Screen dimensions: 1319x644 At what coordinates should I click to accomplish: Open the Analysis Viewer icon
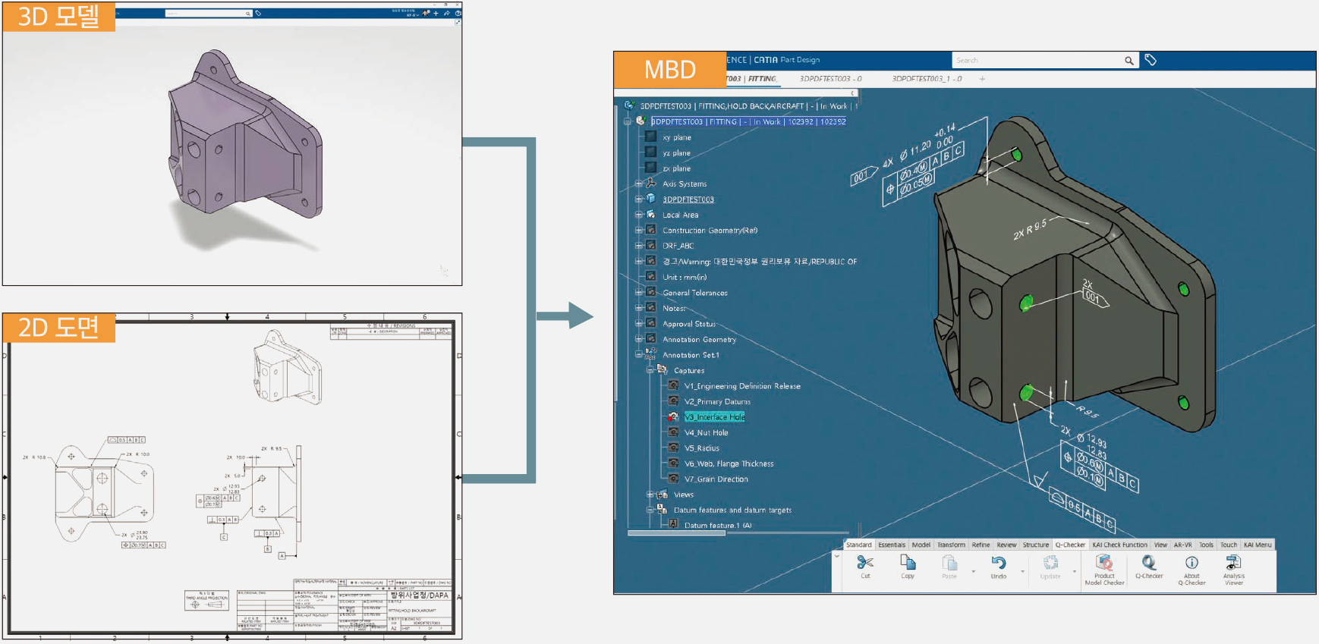(x=1233, y=563)
